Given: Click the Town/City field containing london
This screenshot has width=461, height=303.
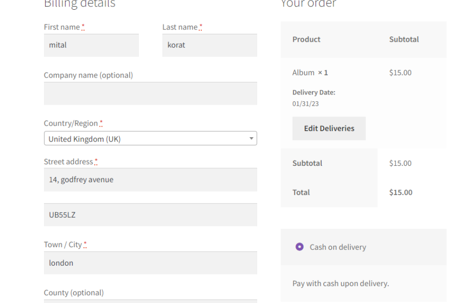Looking at the screenshot, I should pos(150,263).
